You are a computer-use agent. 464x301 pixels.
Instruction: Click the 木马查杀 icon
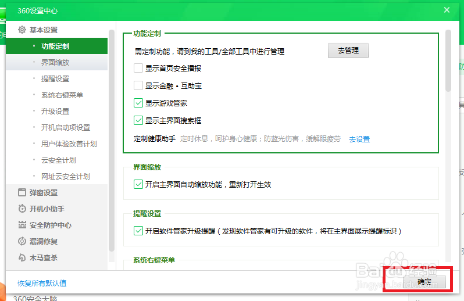(x=22, y=257)
